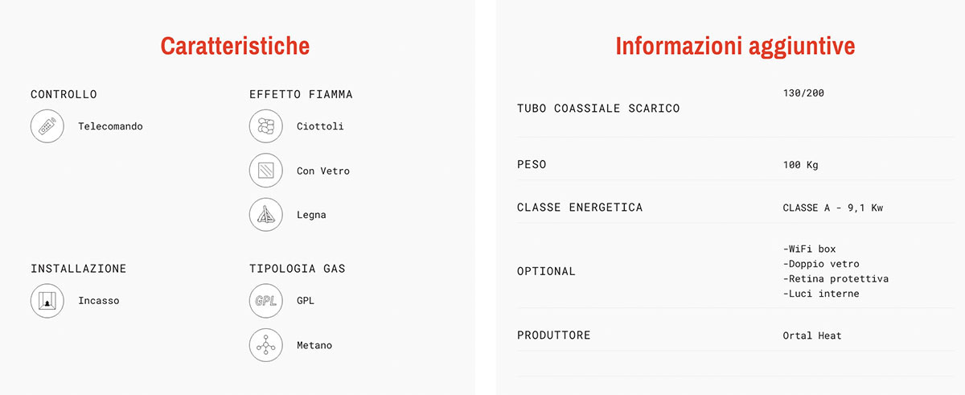Click the Doppio vetro optional entry
Viewport: 965px width, 395px height.
(821, 264)
